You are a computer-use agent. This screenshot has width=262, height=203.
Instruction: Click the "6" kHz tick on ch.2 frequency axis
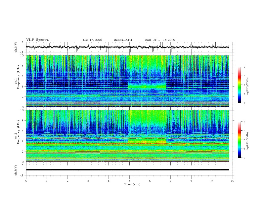pyautogui.click(x=23, y=131)
